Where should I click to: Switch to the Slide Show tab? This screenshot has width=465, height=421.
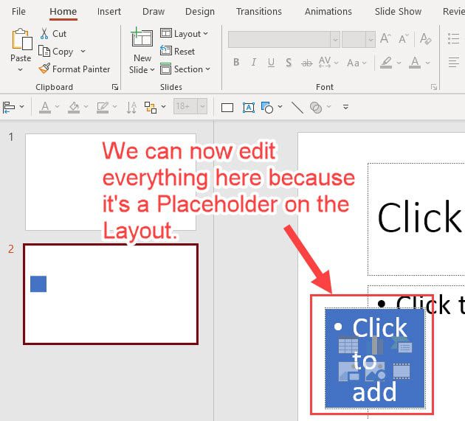click(x=398, y=11)
